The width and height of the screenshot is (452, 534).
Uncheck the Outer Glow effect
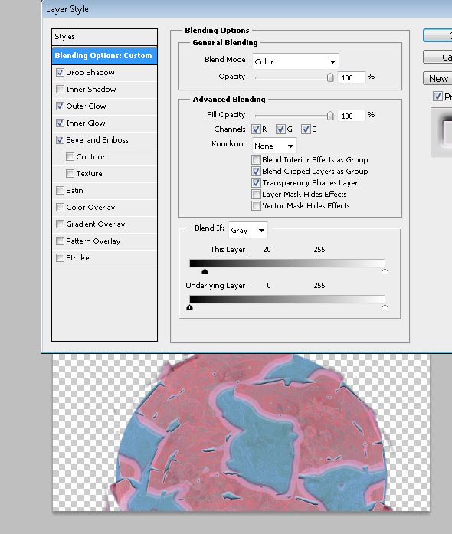point(60,106)
